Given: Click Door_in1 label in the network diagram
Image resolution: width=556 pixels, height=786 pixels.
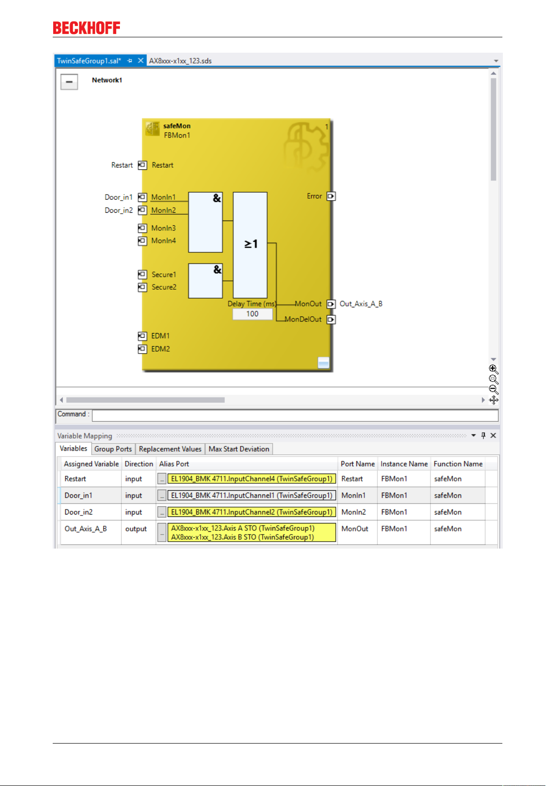Looking at the screenshot, I should [119, 197].
